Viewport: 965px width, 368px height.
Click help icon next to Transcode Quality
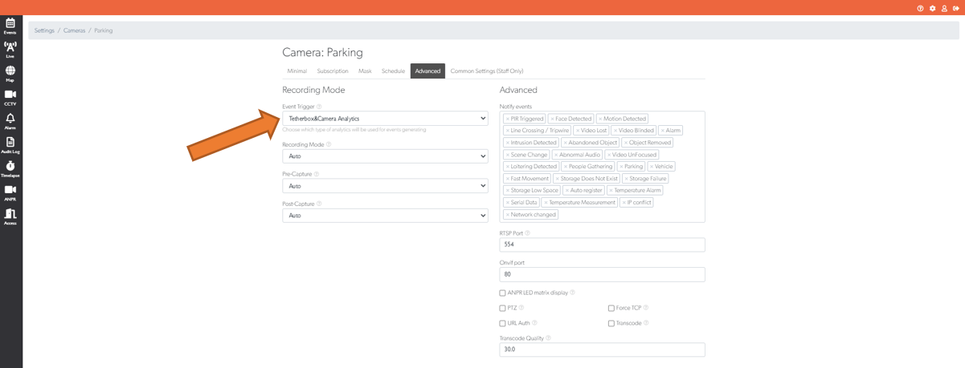(548, 338)
